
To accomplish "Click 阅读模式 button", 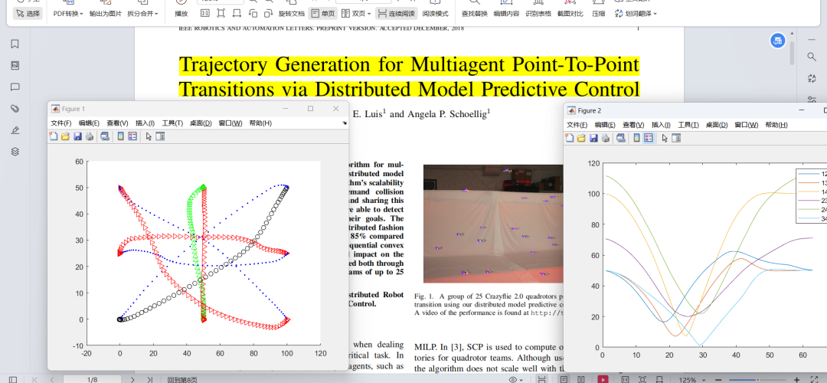I will coord(435,13).
